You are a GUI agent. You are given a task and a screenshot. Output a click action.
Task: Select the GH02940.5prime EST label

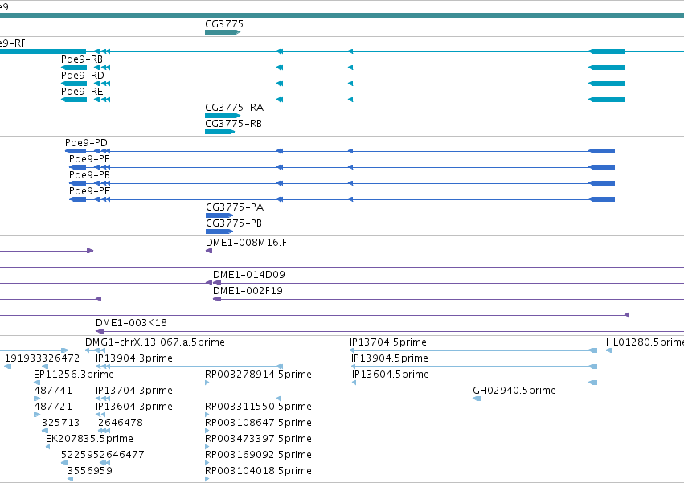point(514,391)
